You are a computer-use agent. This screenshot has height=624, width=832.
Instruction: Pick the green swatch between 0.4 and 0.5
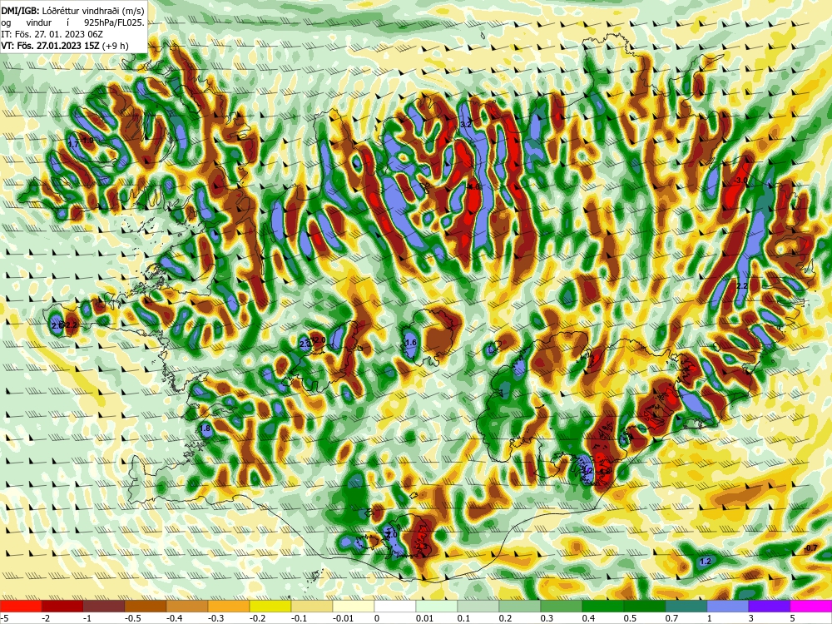[x=603, y=607]
